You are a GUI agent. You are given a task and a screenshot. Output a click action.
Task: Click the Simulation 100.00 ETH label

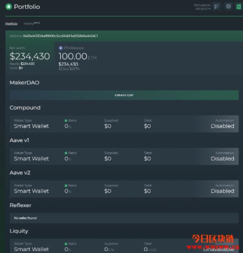[x=202, y=7]
